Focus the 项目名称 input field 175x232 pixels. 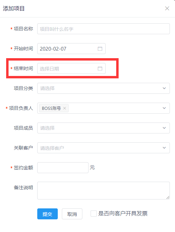coord(104,29)
